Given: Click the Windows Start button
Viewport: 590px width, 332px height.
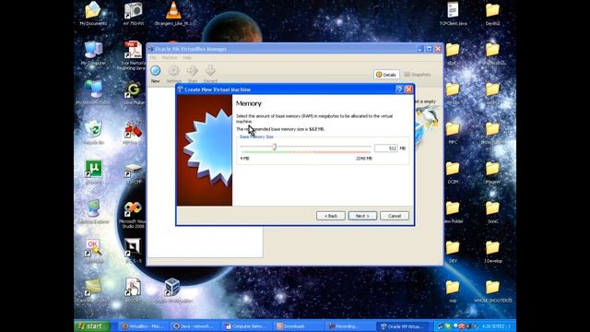Looking at the screenshot, I should point(92,326).
